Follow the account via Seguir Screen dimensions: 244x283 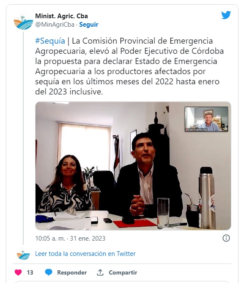tap(89, 25)
